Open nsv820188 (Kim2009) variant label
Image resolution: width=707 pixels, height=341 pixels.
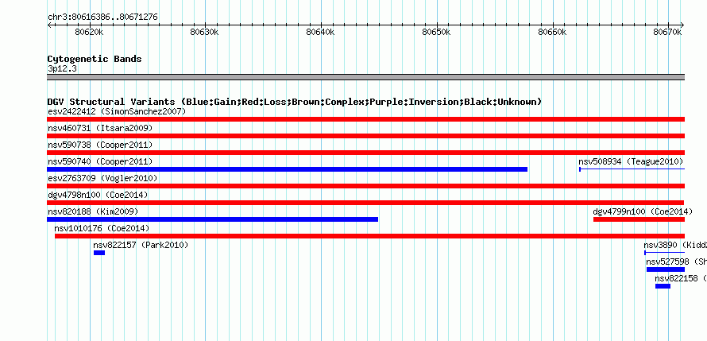tap(93, 211)
